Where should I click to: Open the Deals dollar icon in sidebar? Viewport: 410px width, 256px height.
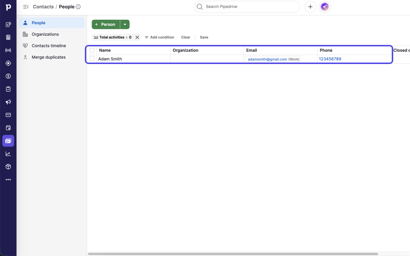click(x=8, y=76)
